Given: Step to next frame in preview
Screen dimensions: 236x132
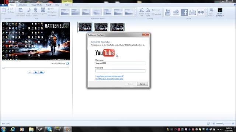Looking at the screenshot, I should 42,73.
